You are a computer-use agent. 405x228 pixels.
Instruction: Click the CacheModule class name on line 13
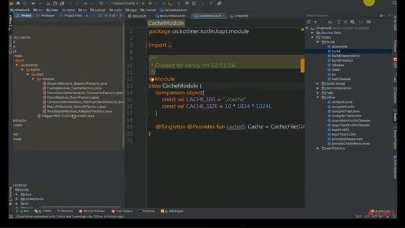coord(180,86)
